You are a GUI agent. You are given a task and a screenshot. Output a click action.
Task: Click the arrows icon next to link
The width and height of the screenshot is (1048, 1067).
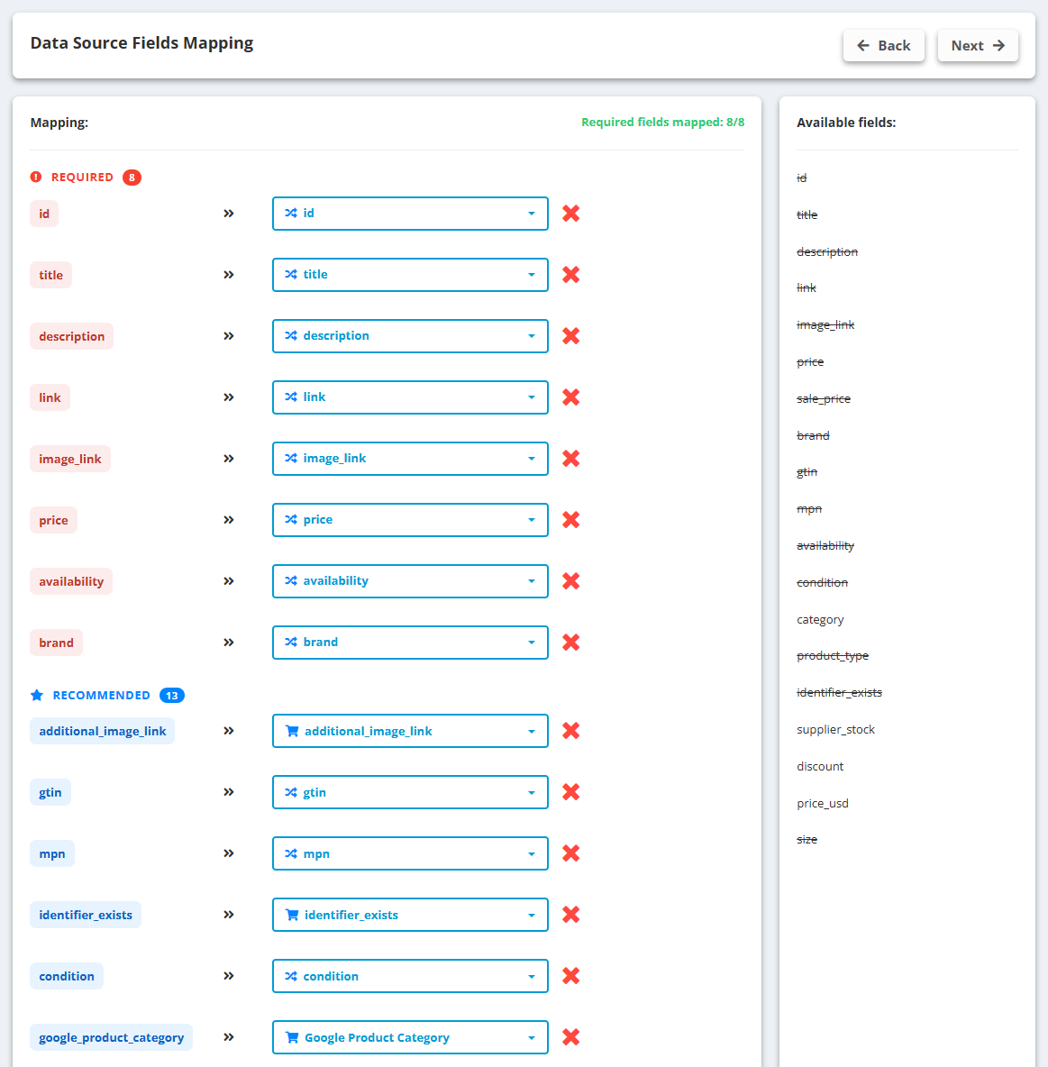pos(229,397)
